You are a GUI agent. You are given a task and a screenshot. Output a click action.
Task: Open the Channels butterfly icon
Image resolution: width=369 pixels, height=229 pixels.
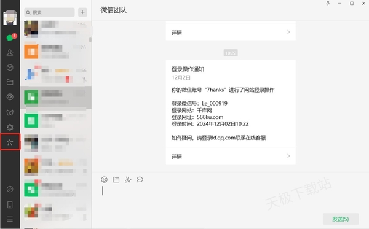pyautogui.click(x=10, y=112)
